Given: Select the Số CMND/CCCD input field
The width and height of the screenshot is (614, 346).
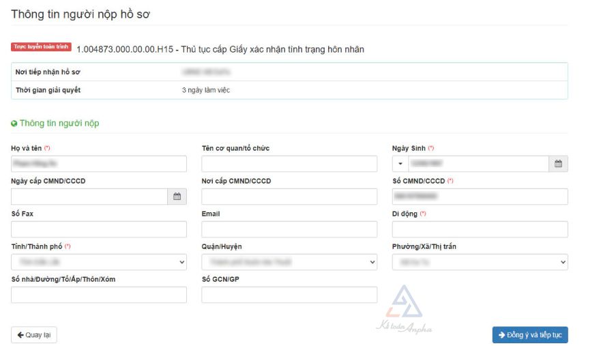Looking at the screenshot, I should [x=480, y=197].
